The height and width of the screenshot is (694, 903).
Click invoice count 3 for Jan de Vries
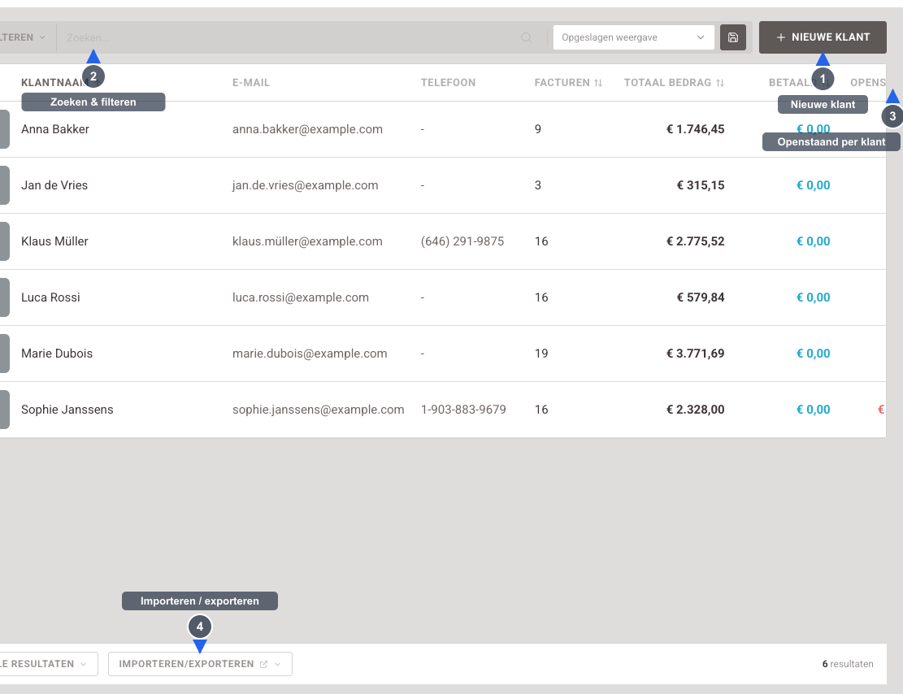(538, 185)
